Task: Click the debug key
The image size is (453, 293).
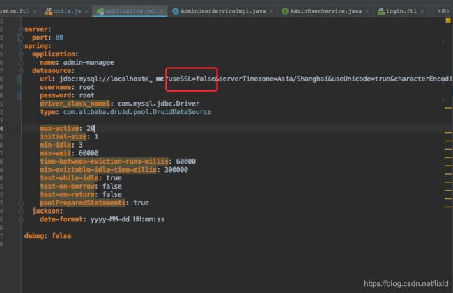Action: (x=34, y=236)
